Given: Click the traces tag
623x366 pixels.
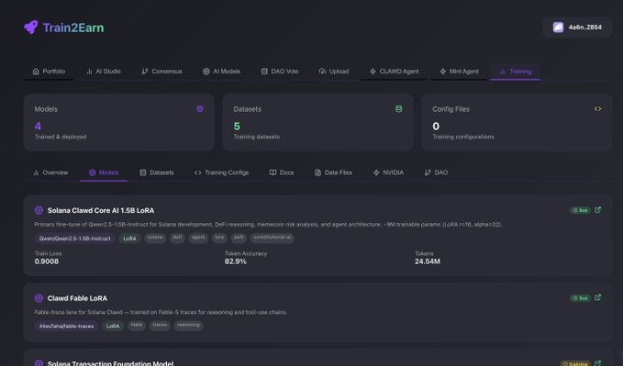Looking at the screenshot, I should click(x=160, y=325).
